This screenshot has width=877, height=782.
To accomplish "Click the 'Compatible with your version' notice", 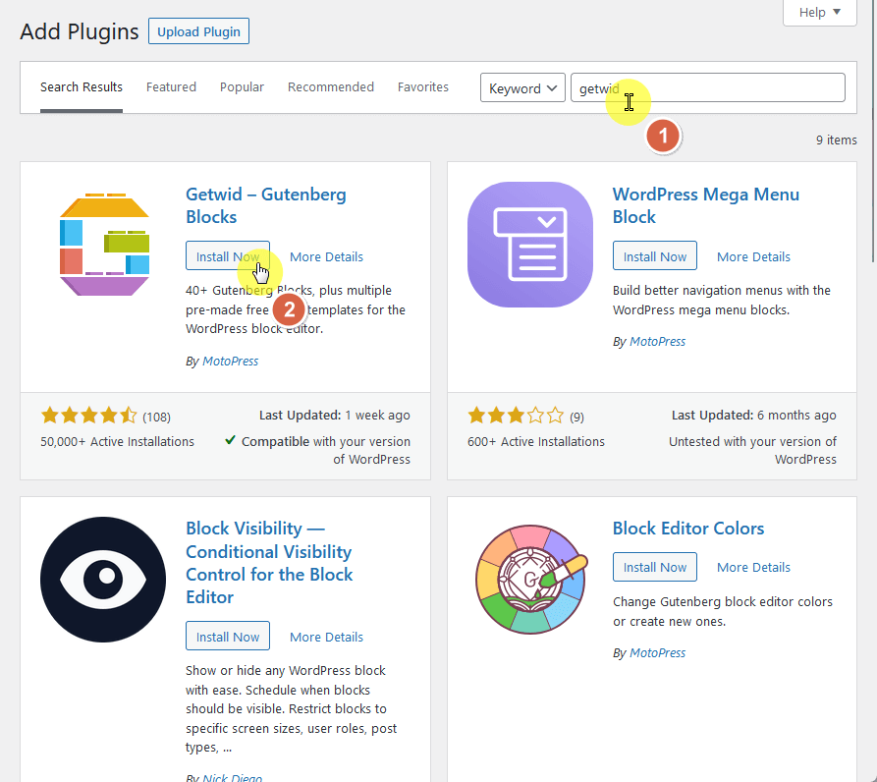I will click(317, 450).
